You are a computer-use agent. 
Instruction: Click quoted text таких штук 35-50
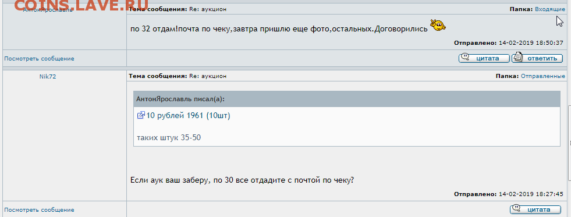click(169, 138)
